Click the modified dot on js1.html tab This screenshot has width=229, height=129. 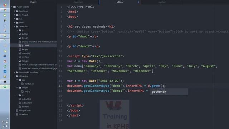click(x=138, y=2)
